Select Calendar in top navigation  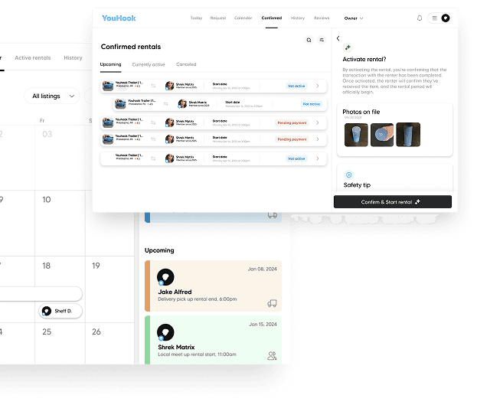coord(243,18)
